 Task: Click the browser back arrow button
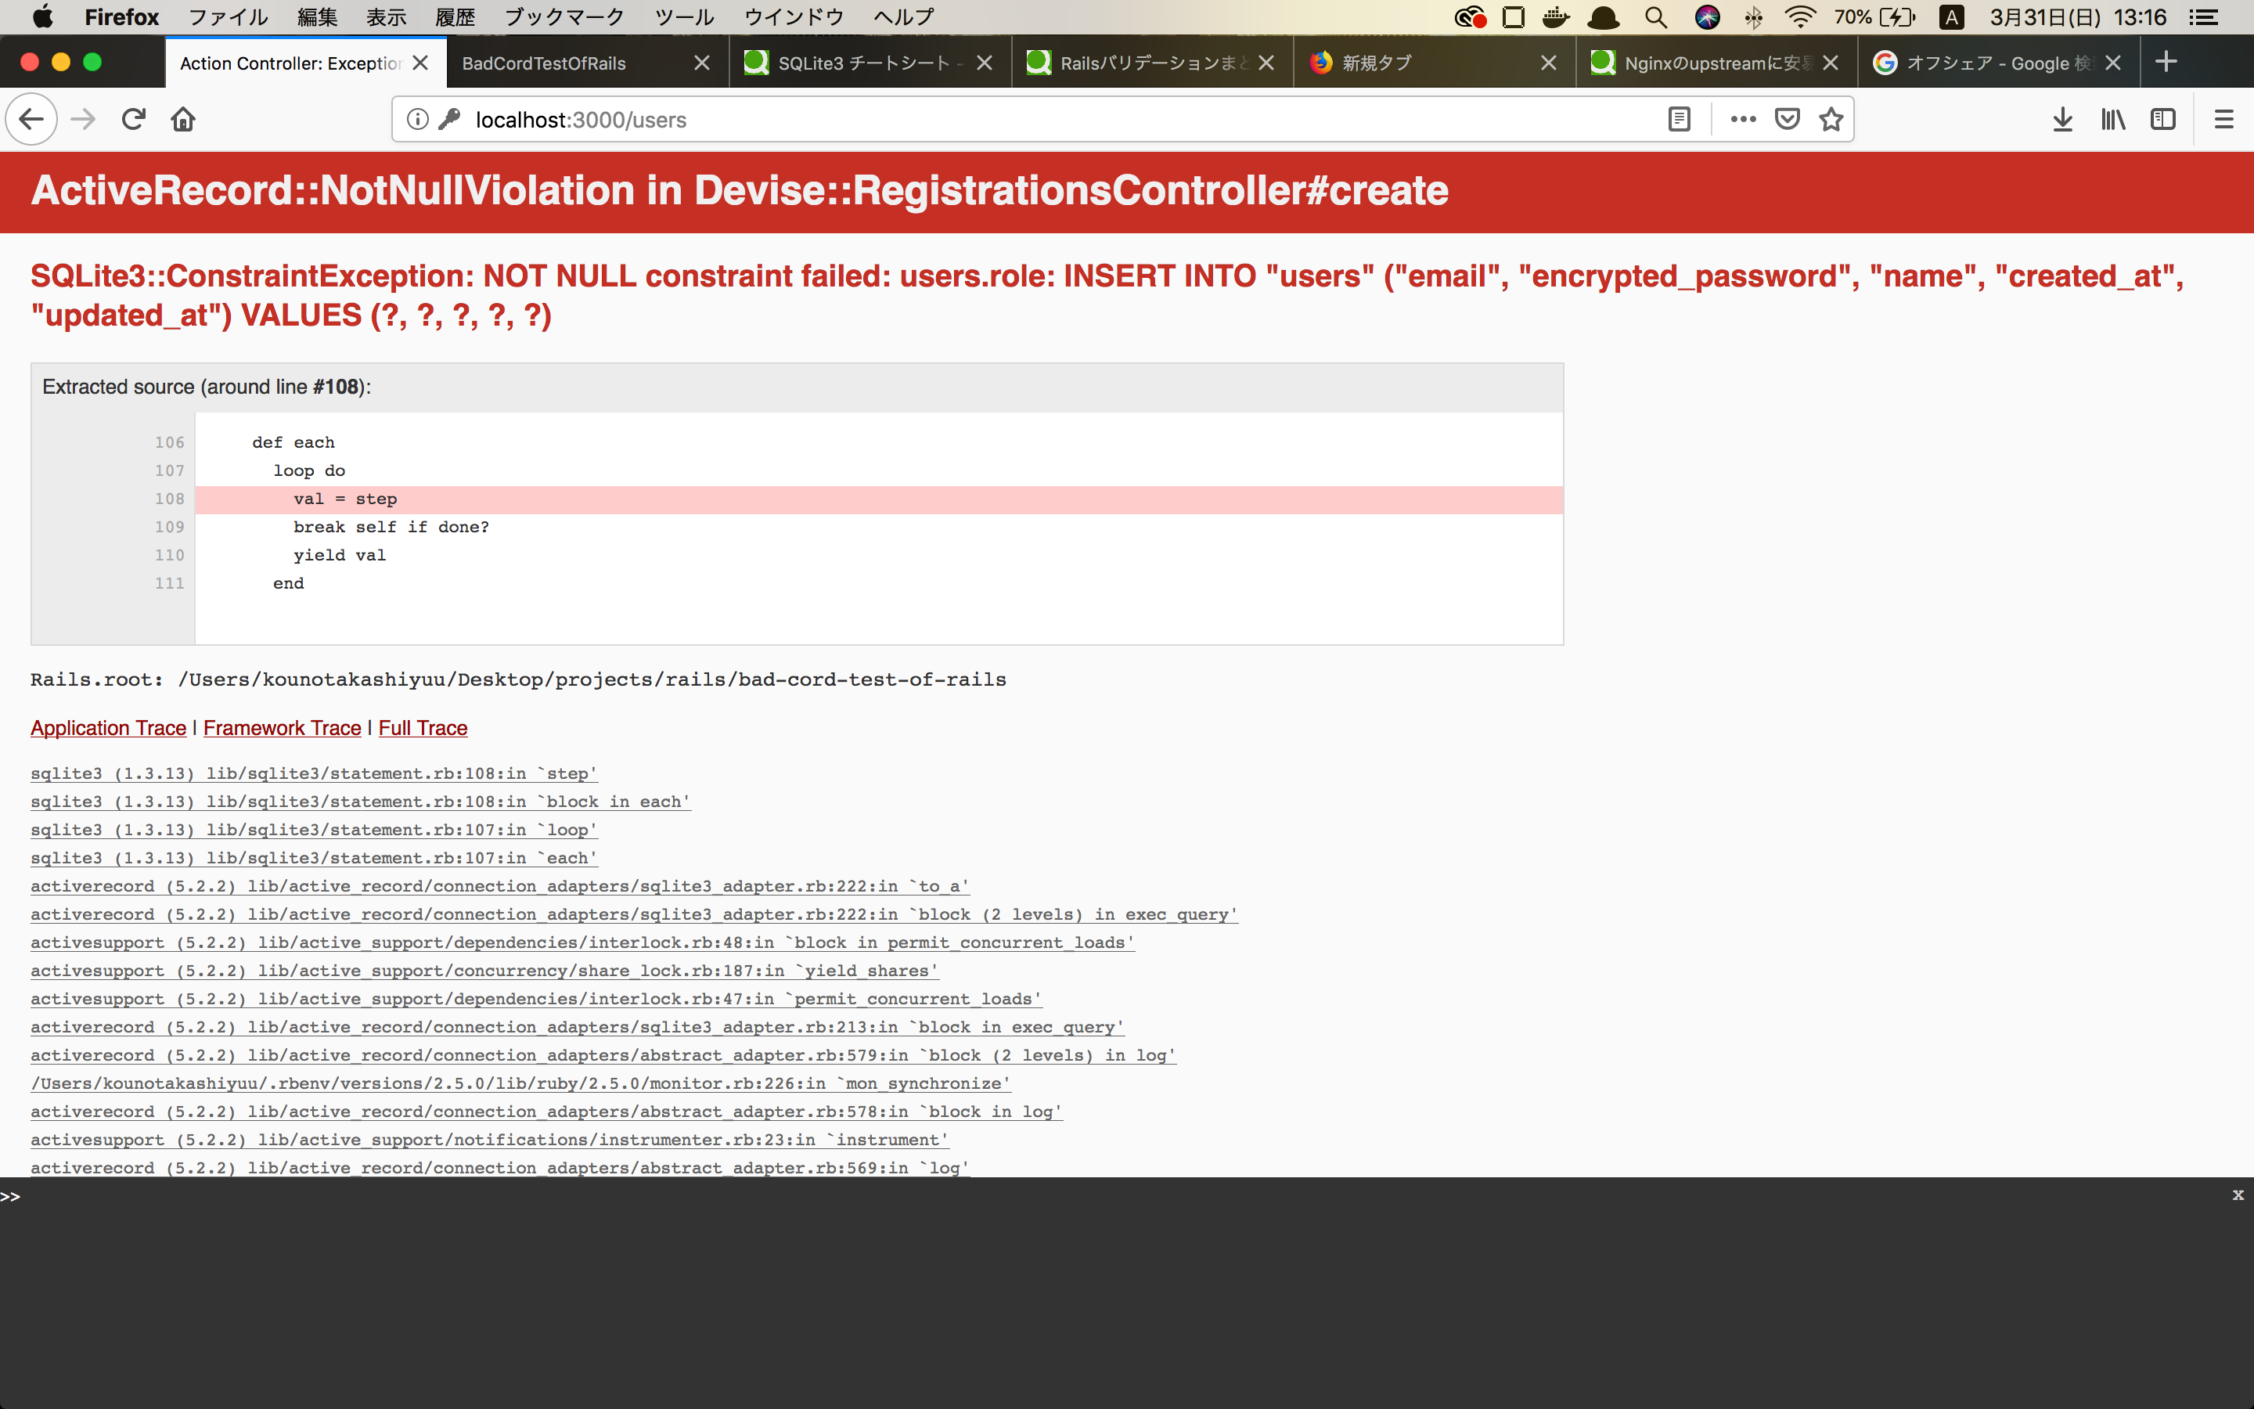(31, 119)
